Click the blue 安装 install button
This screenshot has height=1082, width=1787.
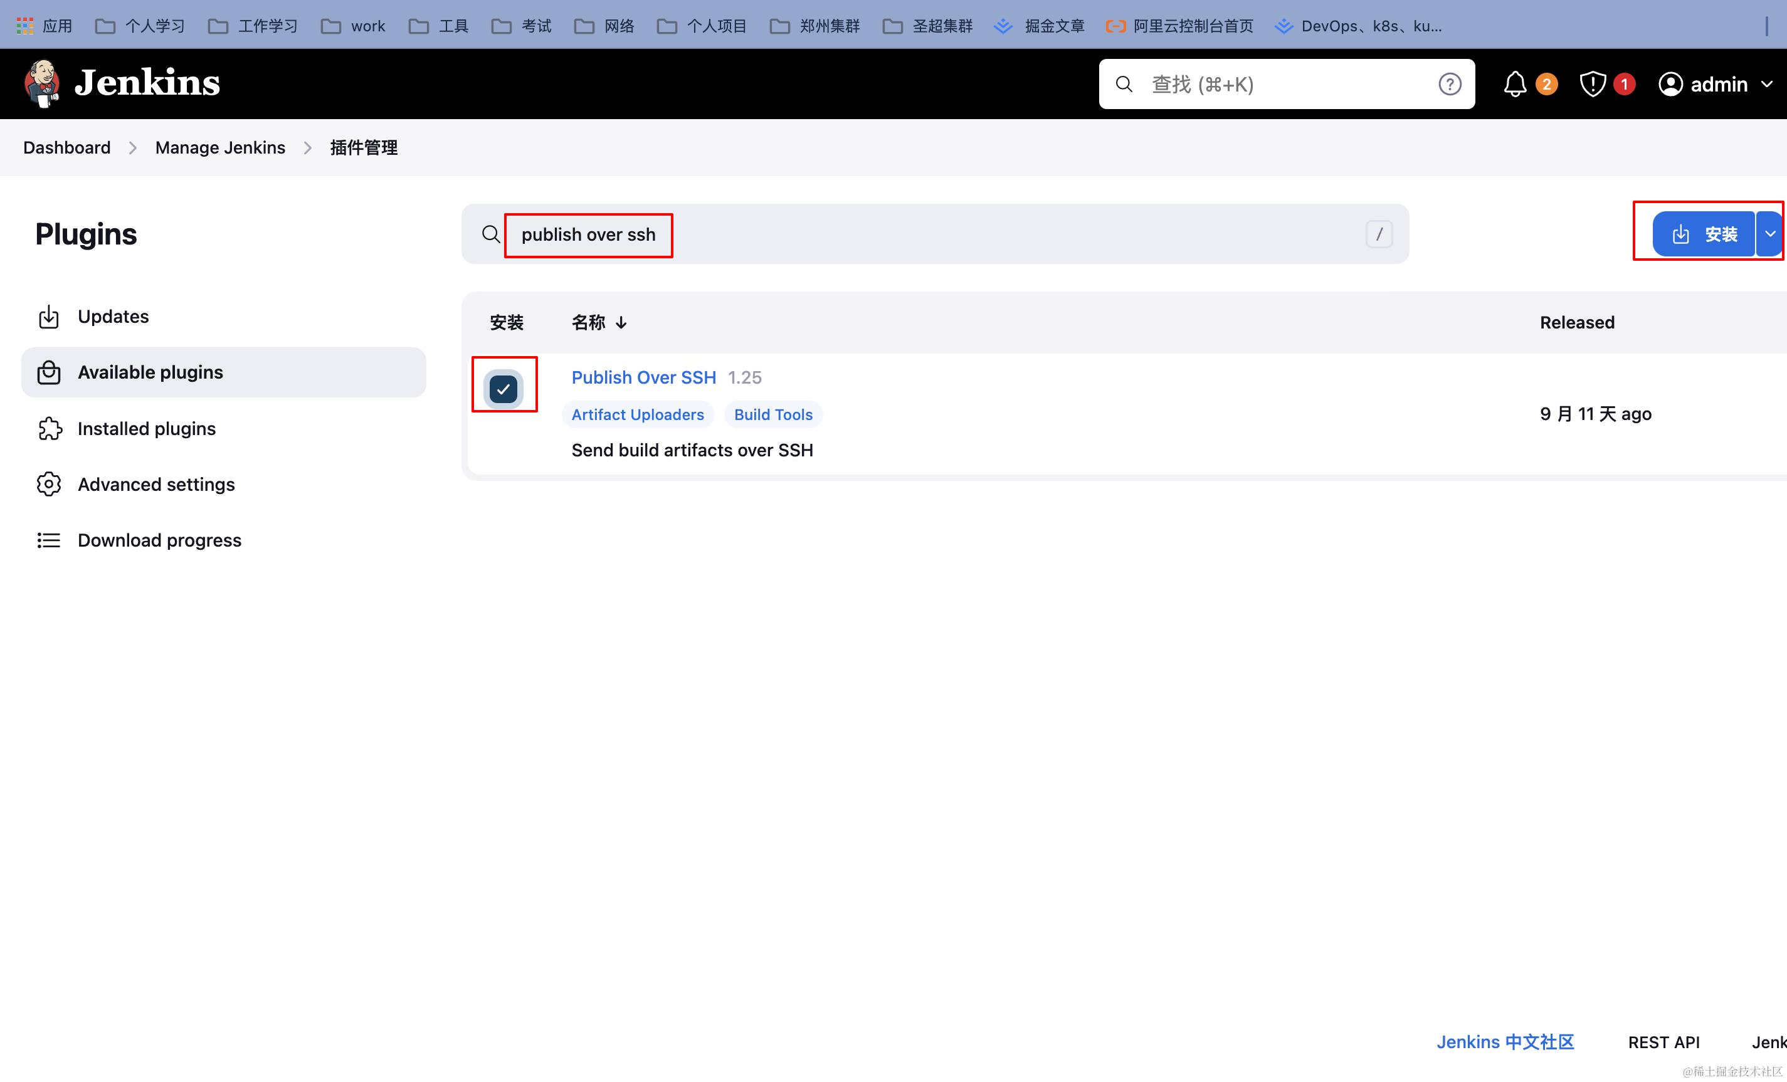1703,234
